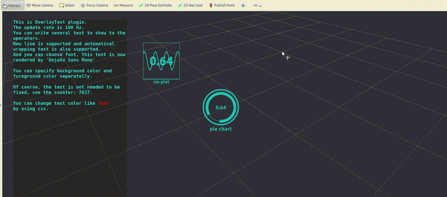Click the 'by using css.' line

31,109
